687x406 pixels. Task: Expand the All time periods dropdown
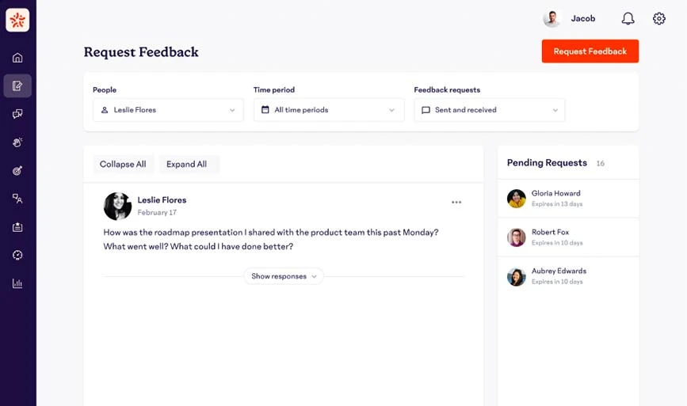(329, 110)
